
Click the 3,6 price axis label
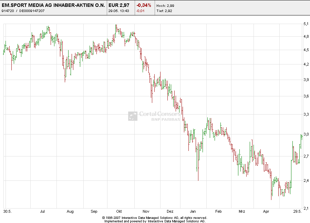coord(306,96)
